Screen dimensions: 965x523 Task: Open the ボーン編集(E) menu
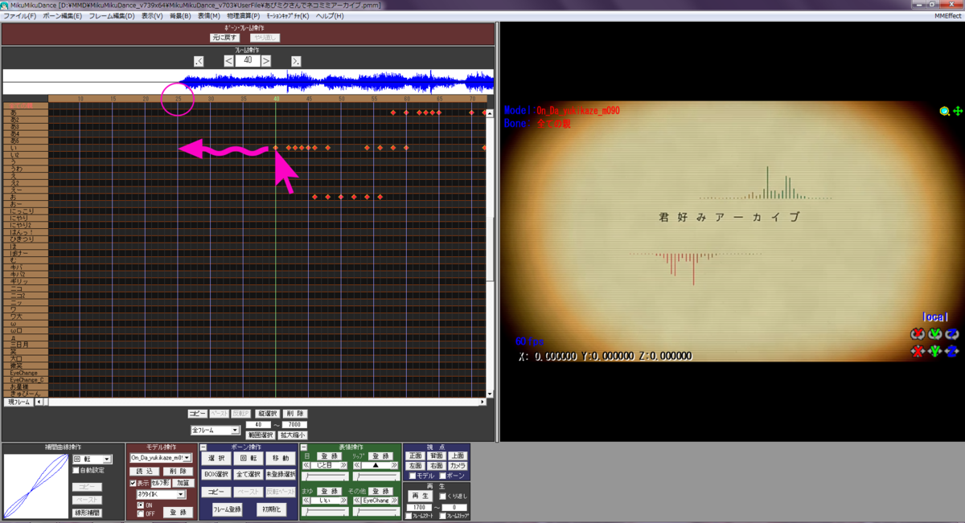[x=62, y=16]
